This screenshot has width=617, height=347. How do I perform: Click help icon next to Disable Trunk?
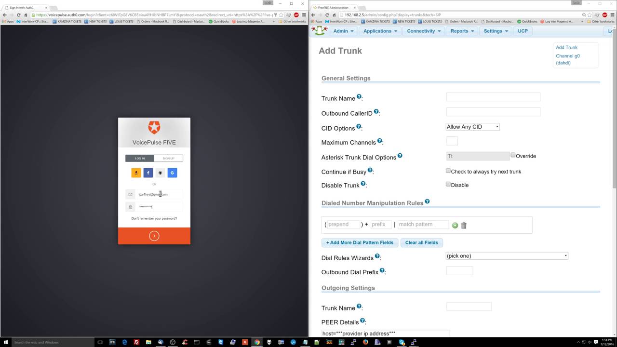coord(363,184)
